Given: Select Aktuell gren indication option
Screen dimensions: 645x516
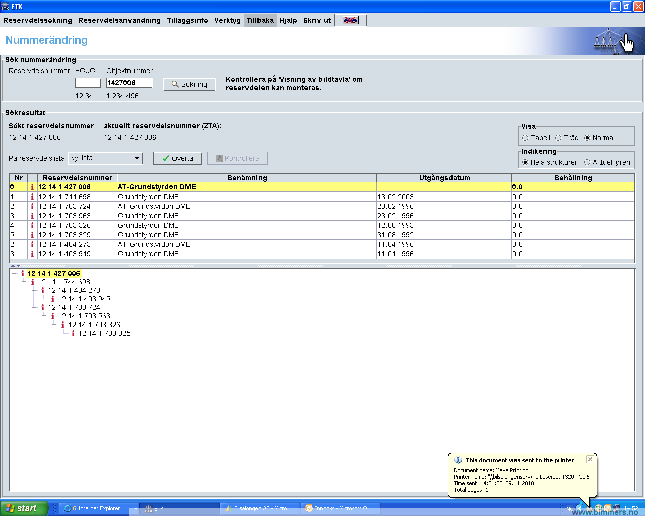Looking at the screenshot, I should (587, 162).
